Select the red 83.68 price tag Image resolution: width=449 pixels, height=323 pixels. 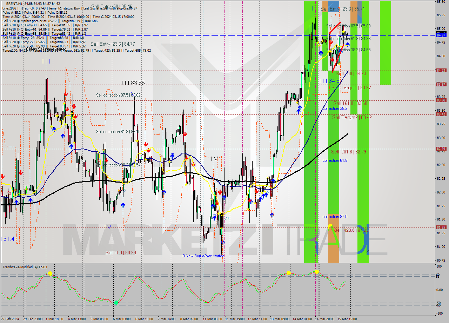point(441,100)
